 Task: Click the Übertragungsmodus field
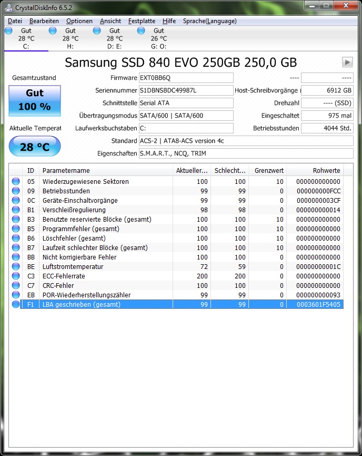tap(186, 116)
